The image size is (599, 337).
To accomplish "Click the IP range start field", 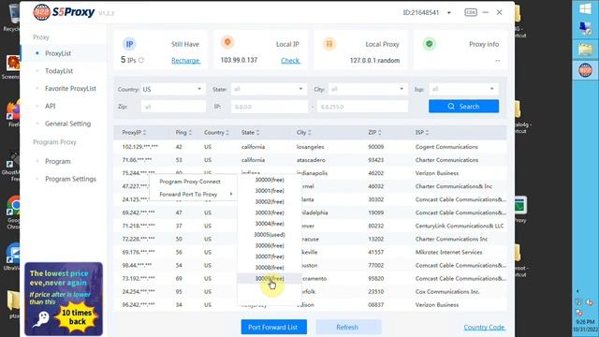I will coord(269,107).
